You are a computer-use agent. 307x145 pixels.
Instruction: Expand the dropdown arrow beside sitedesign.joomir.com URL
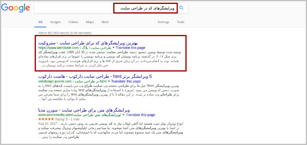click(109, 81)
